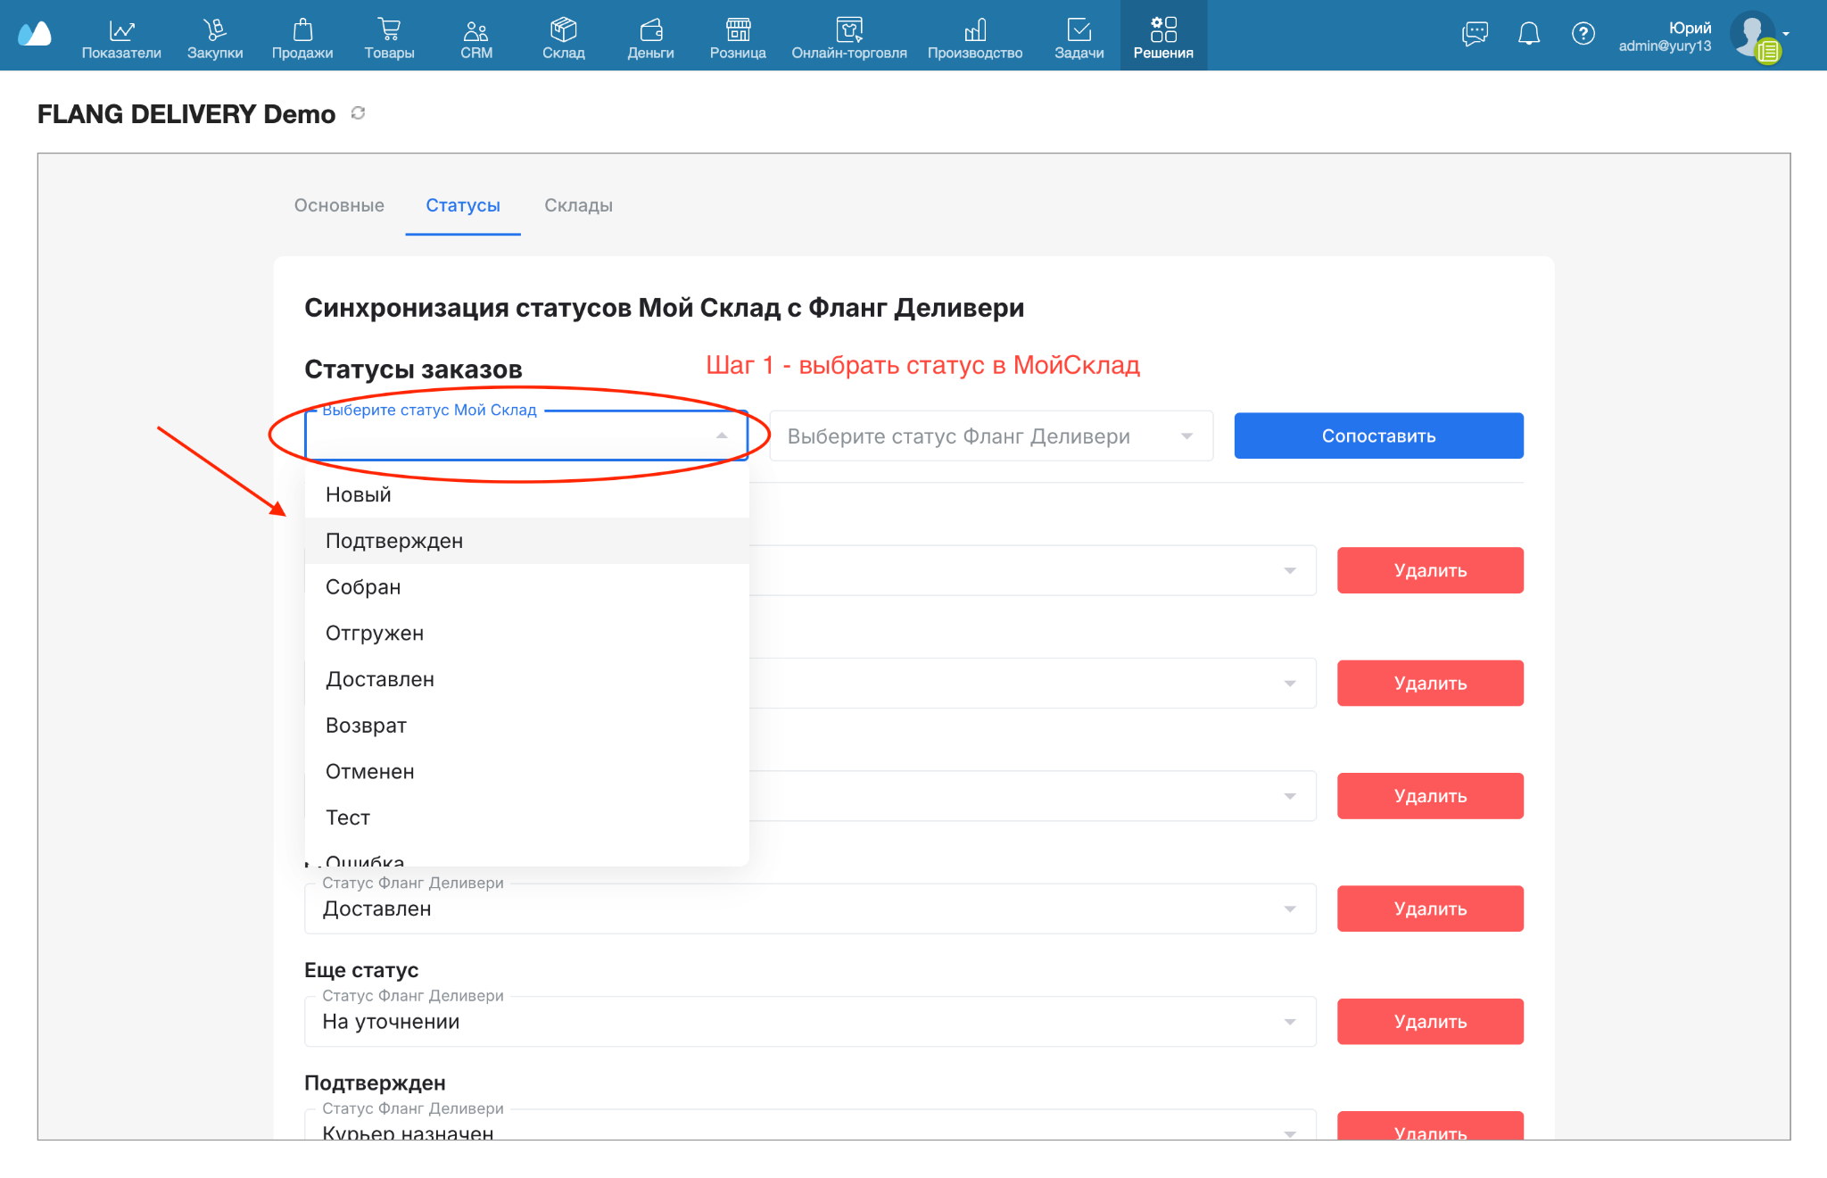Open the help question mark icon
The width and height of the screenshot is (1827, 1178).
tap(1583, 34)
